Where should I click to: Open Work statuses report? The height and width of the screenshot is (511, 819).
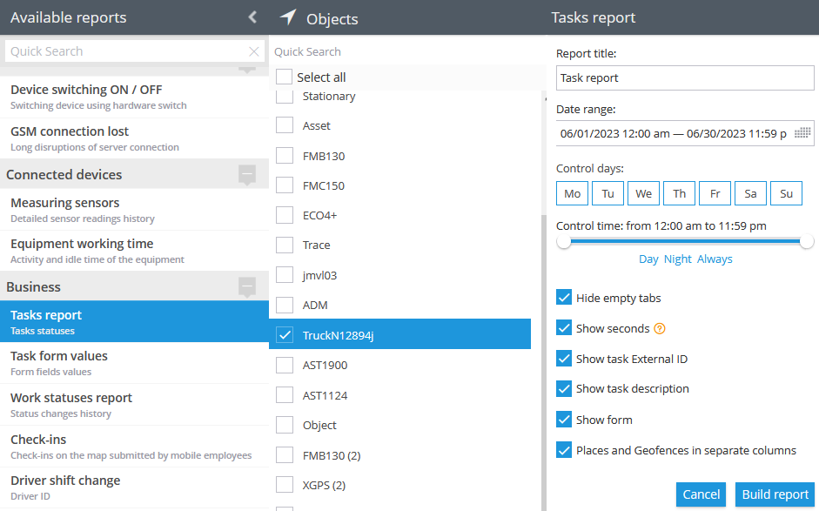pyautogui.click(x=134, y=405)
